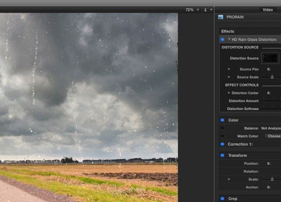Toggle the Transform section blue checkbox
This screenshot has height=202, width=281.
pyautogui.click(x=222, y=156)
